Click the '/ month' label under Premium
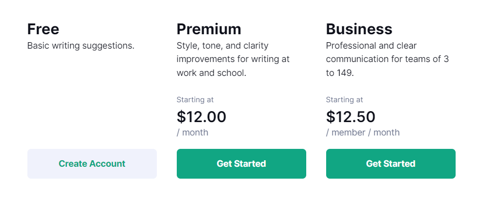The image size is (483, 198). click(x=193, y=132)
